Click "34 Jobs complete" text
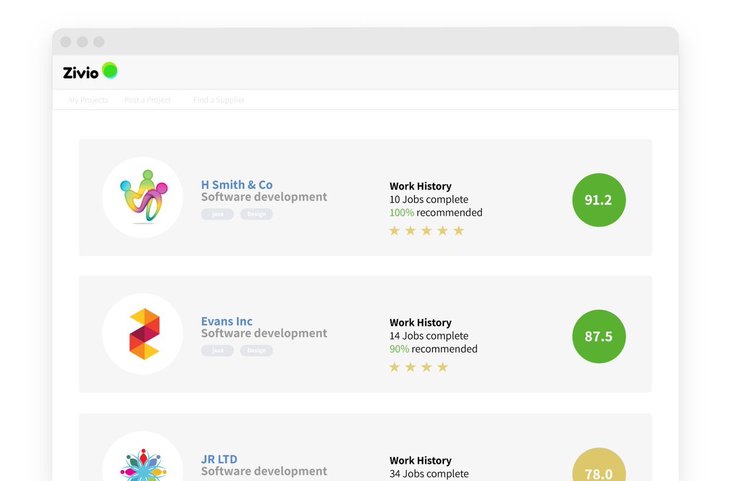 (x=429, y=474)
